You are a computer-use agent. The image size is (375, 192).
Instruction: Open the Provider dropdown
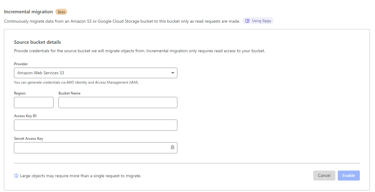point(96,73)
